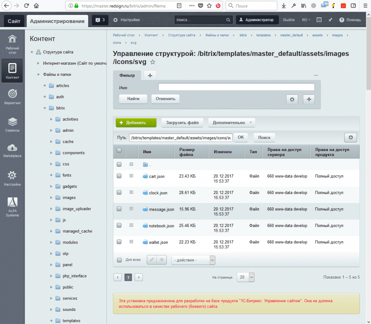Toggle the 'Для всех' checkbox
The height and width of the screenshot is (324, 371).
[119, 260]
